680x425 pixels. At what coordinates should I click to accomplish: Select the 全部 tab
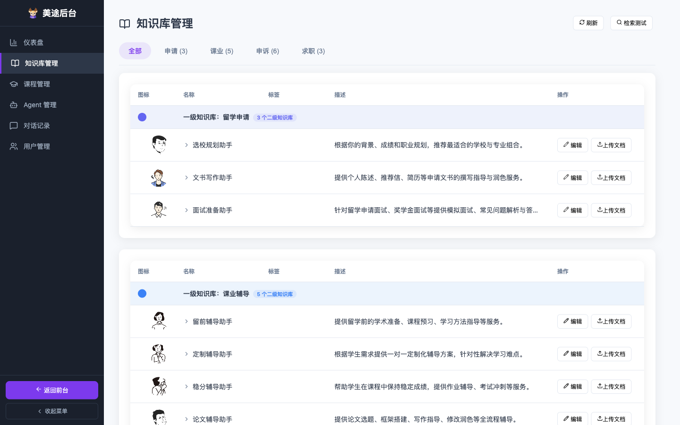[135, 51]
